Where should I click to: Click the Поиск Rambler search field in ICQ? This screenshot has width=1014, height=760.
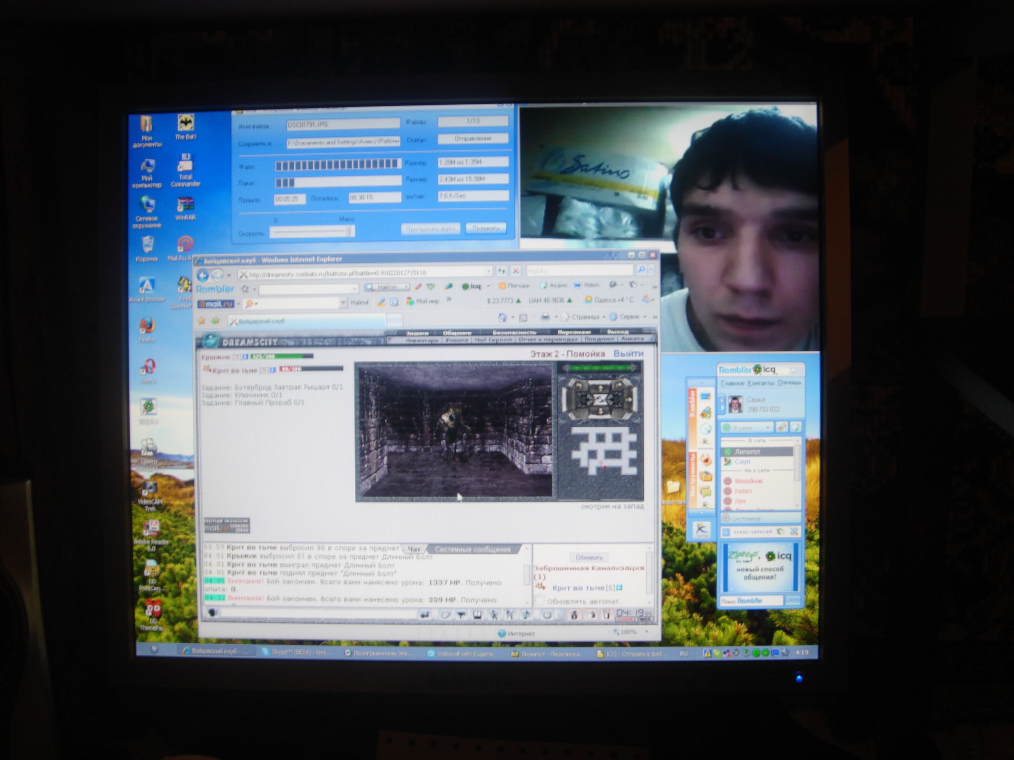751,601
